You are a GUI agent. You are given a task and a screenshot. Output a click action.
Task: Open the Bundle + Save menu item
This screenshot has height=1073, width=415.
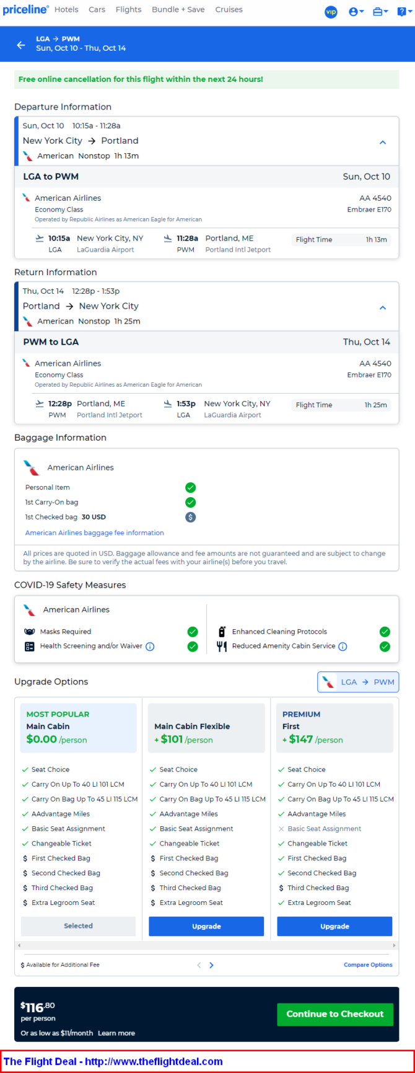pos(178,10)
